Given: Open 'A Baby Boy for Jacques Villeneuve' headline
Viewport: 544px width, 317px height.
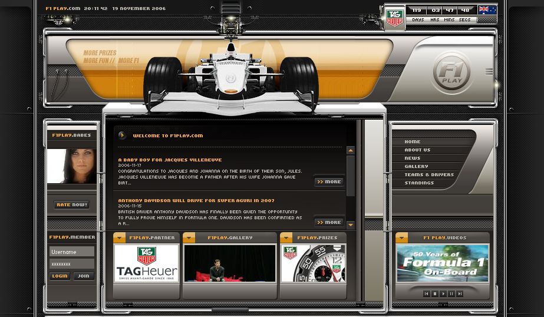Looking at the screenshot, I should coord(170,160).
